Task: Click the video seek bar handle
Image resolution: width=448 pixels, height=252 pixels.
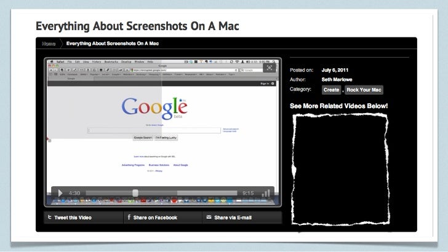Action: click(135, 193)
